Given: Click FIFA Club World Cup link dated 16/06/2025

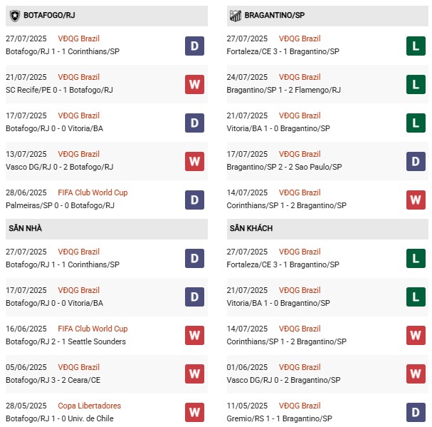Looking at the screenshot, I should [x=94, y=329].
